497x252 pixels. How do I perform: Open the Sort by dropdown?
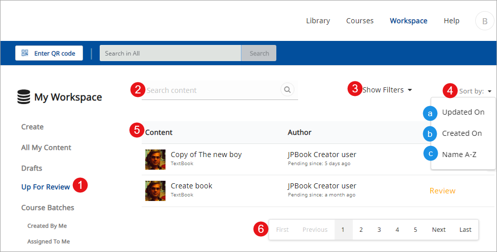coord(475,91)
